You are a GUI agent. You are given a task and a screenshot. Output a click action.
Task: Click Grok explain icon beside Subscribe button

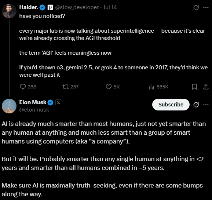[196, 105]
